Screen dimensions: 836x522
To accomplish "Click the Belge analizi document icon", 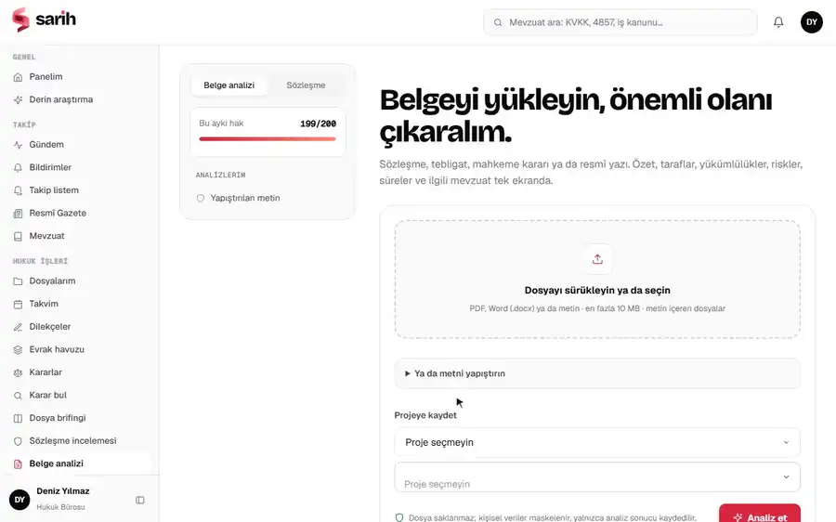I will click(18, 463).
